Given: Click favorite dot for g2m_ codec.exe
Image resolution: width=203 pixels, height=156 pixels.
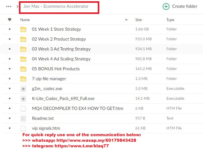Looking at the screenshot, I should [10, 89].
